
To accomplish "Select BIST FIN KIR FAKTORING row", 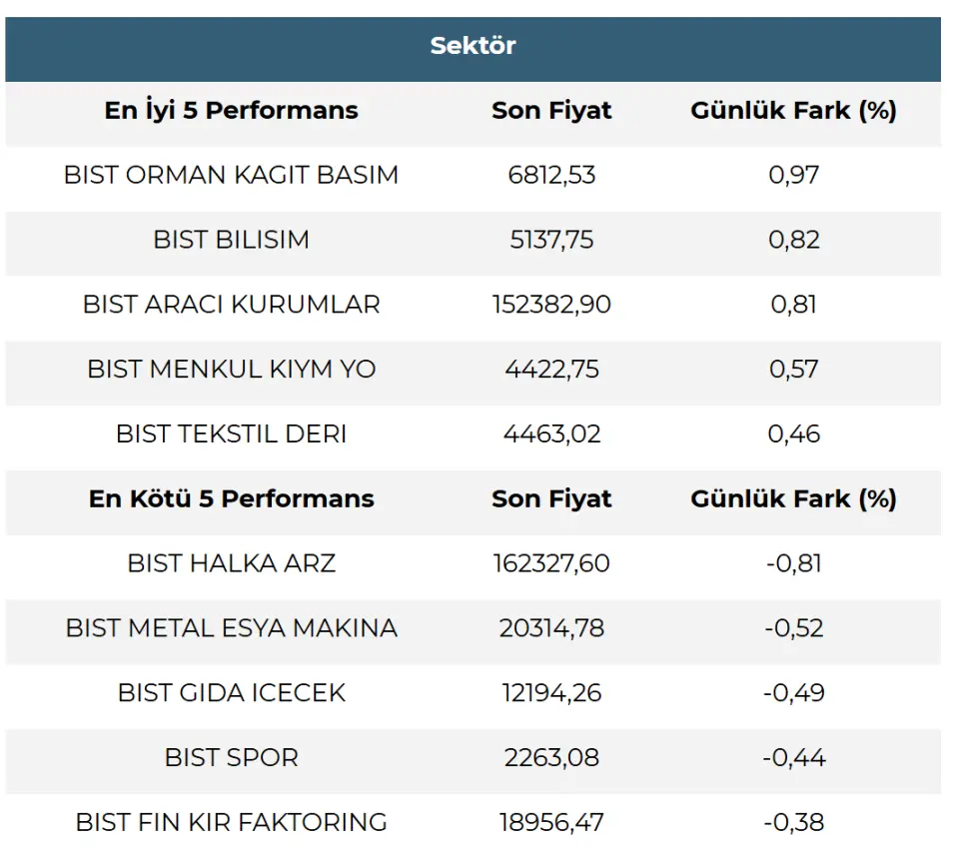I will (231, 822).
